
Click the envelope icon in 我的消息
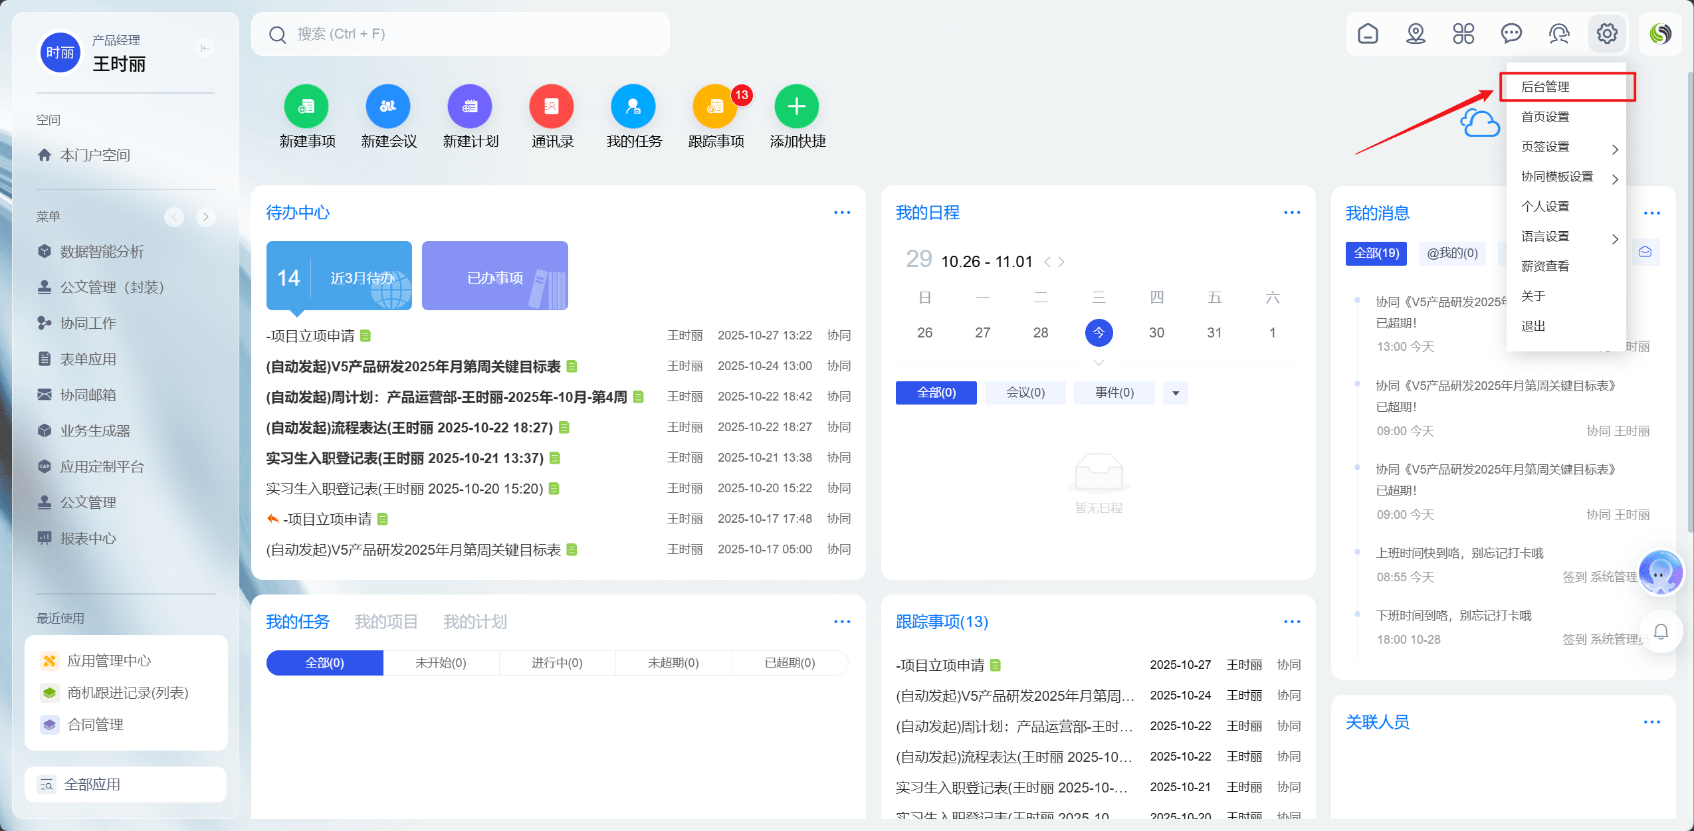tap(1645, 252)
